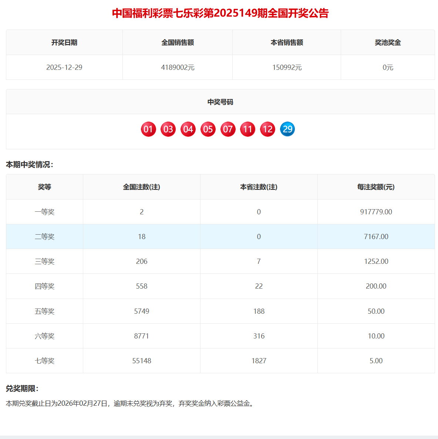Click the 四等奖 row label

point(44,286)
